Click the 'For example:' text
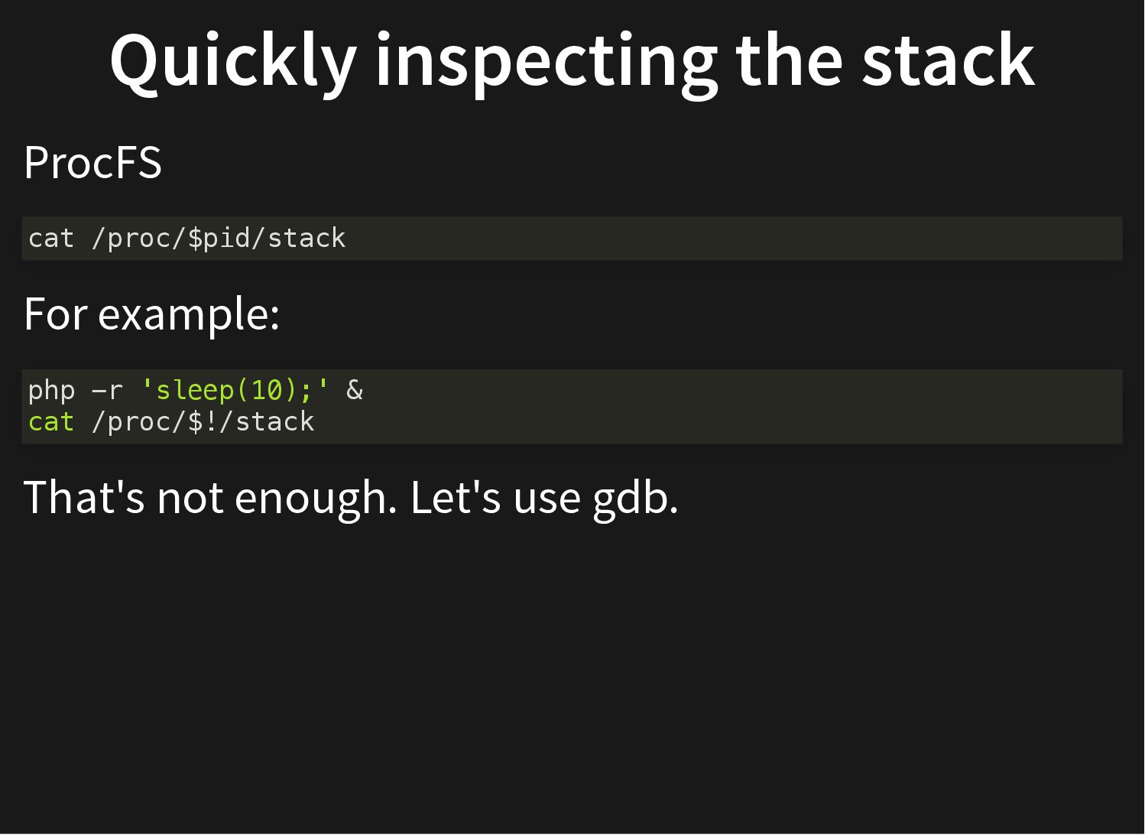Image resolution: width=1145 pixels, height=835 pixels. (x=151, y=314)
